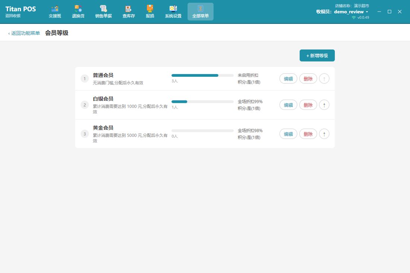Viewport: 410px width, 273px height.
Task: Select the 全部菜单 all menus tab
Action: tap(201, 12)
